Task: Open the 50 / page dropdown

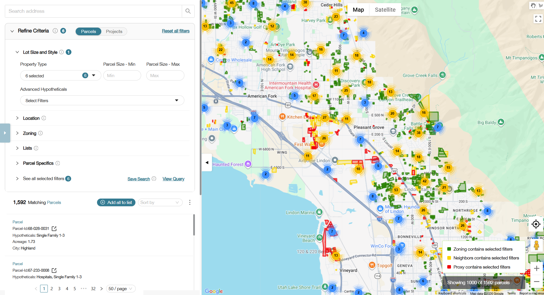Action: [121, 288]
